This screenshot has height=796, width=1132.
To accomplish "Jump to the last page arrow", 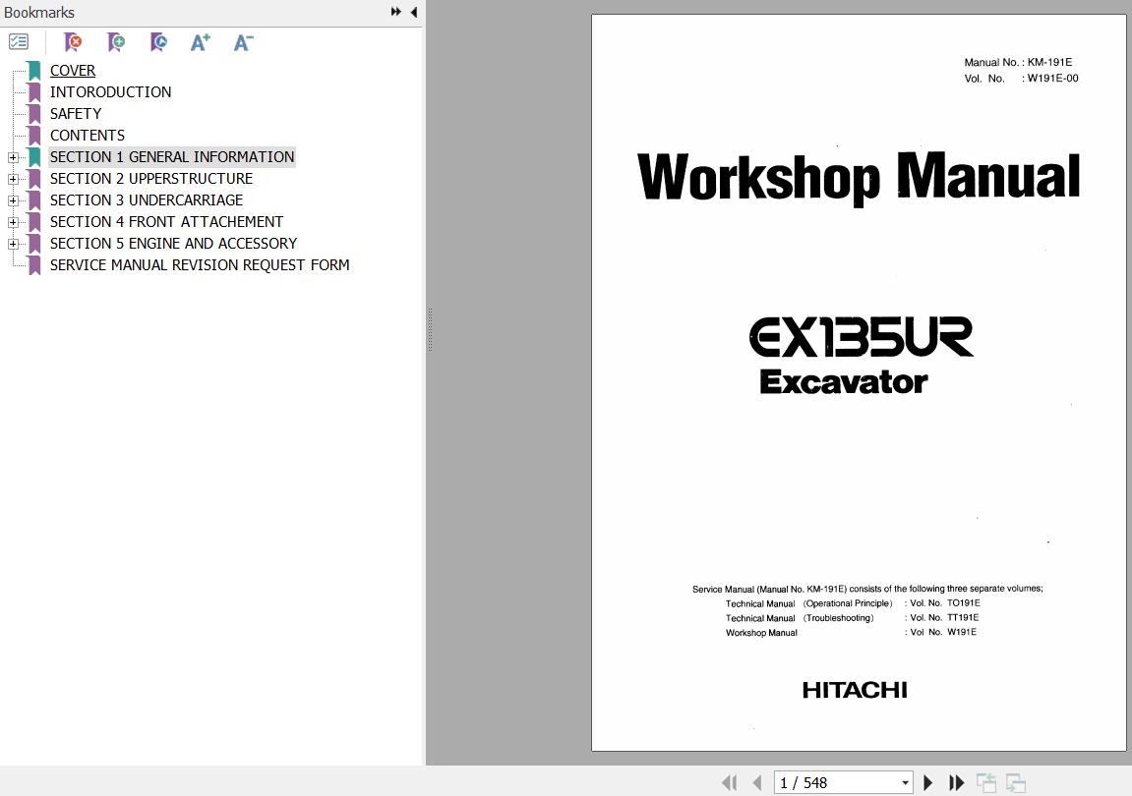I will (956, 782).
